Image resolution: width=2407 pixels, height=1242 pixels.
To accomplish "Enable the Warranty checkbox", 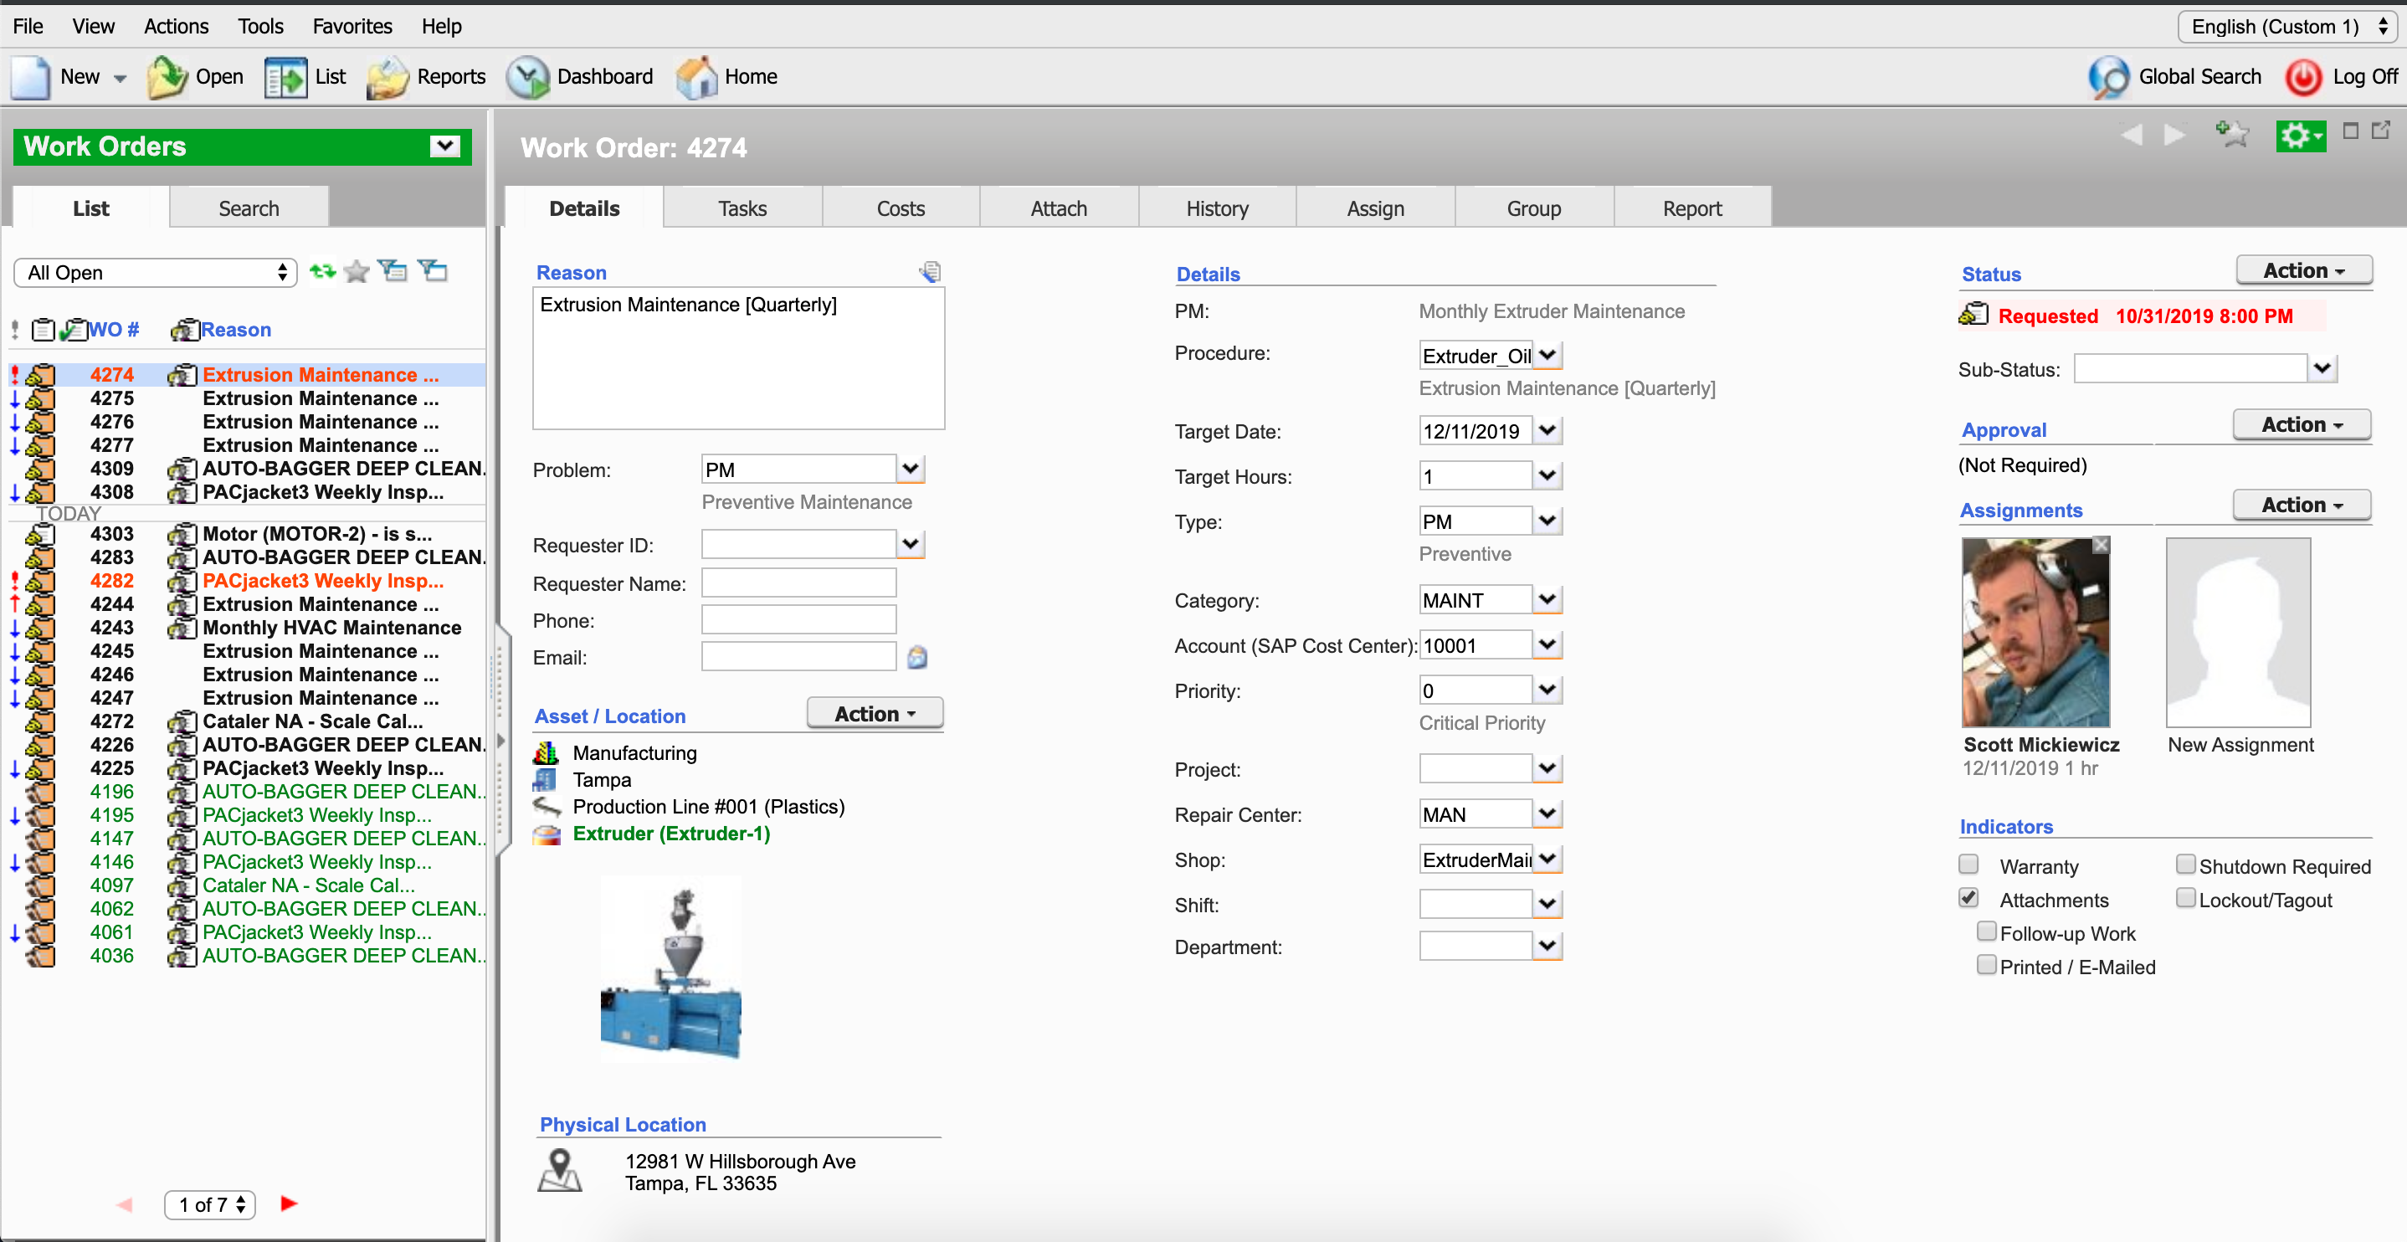I will tap(1968, 865).
